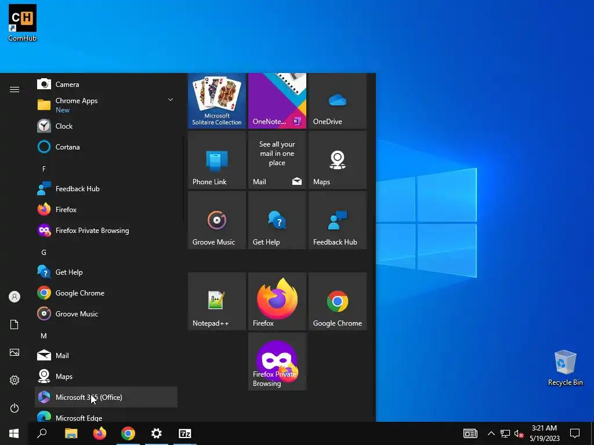594x445 pixels.
Task: Switch to Settings on the taskbar
Action: pyautogui.click(x=157, y=433)
